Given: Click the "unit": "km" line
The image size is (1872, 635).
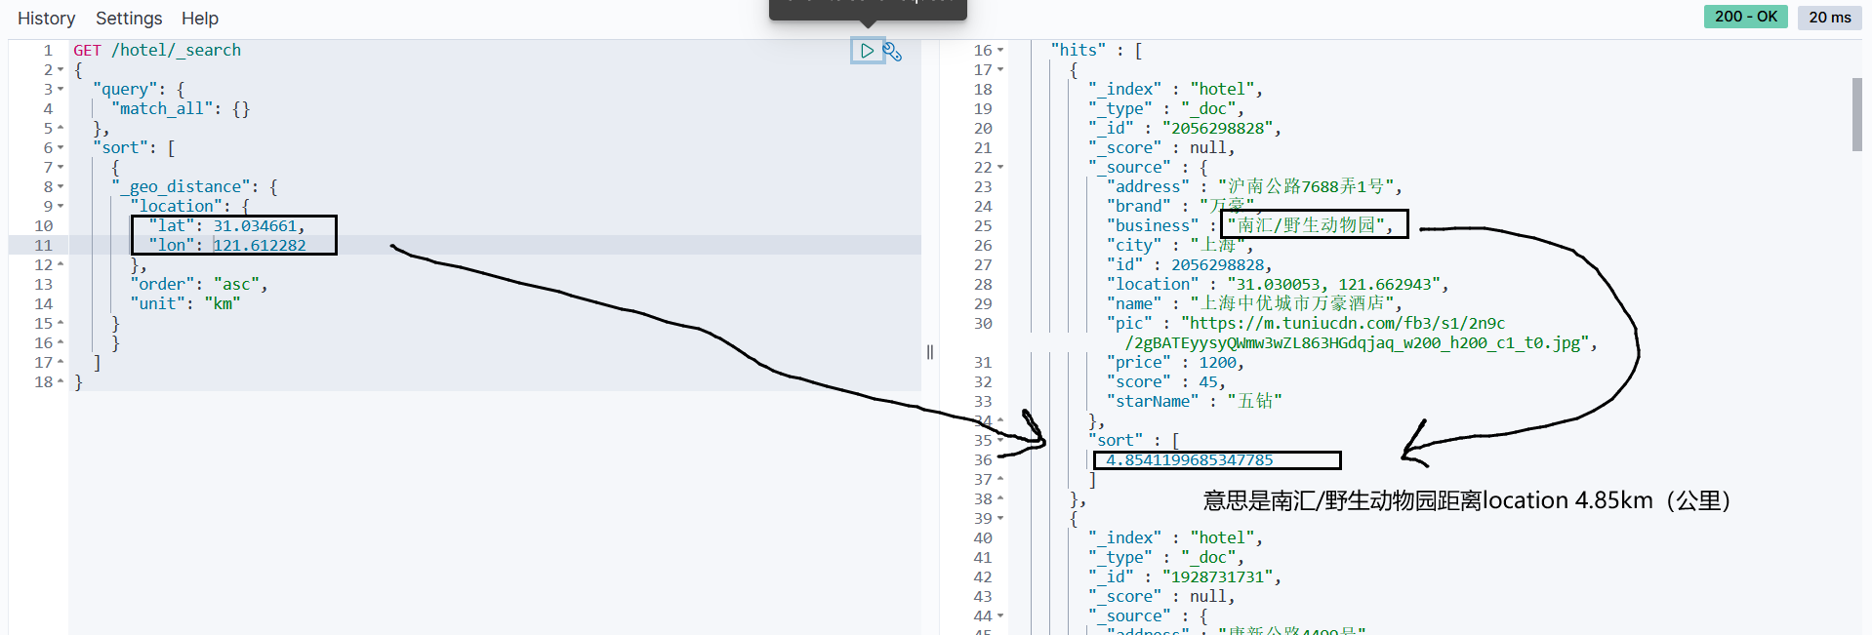Looking at the screenshot, I should coord(185,303).
